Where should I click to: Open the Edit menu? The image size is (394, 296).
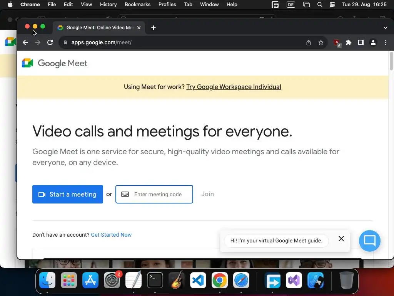68,5
